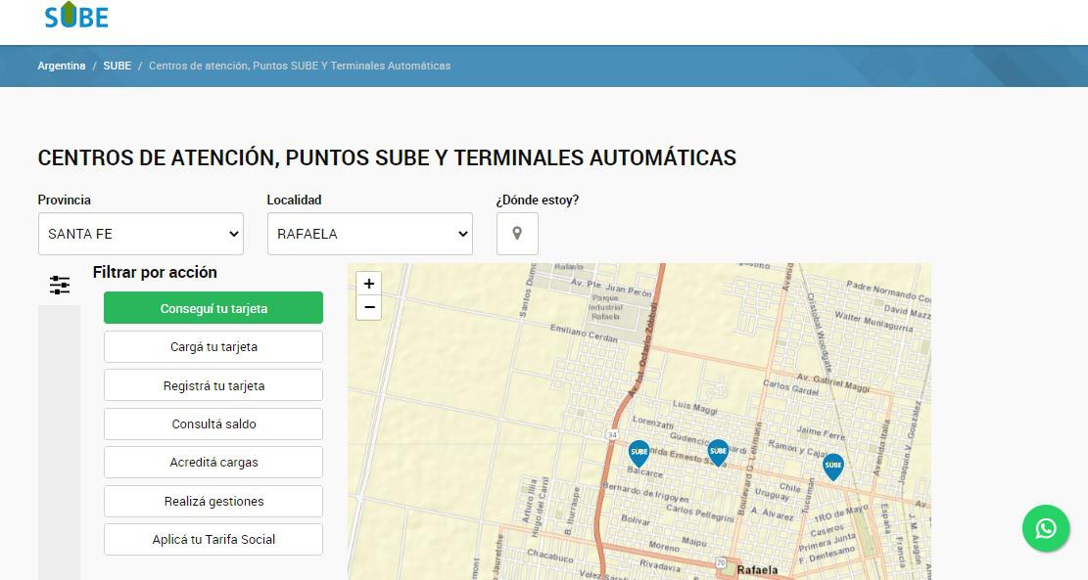Select the Cargá tu tarjeta filter
Image resolution: width=1088 pixels, height=580 pixels.
click(213, 346)
